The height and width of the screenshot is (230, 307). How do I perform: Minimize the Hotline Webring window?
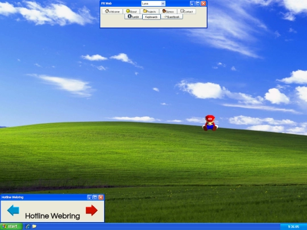pyautogui.click(x=89, y=197)
